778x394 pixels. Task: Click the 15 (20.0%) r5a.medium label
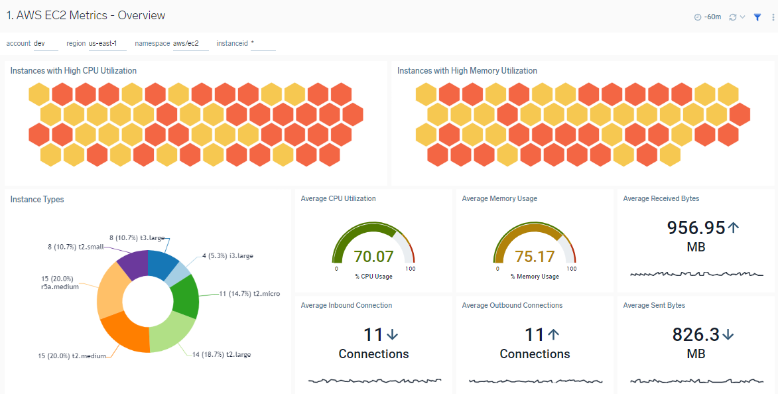(60, 283)
